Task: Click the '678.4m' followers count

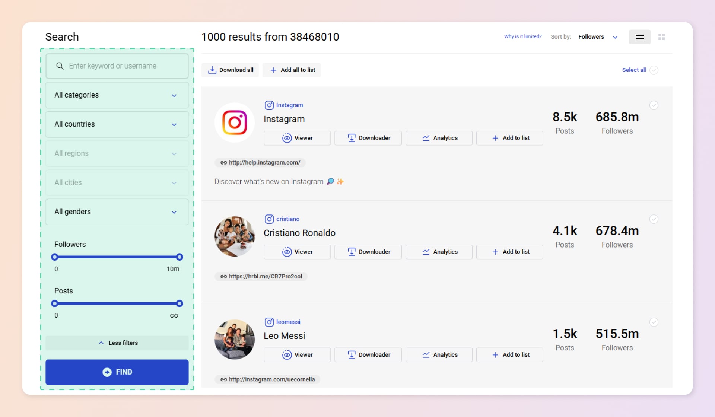Action: tap(617, 231)
